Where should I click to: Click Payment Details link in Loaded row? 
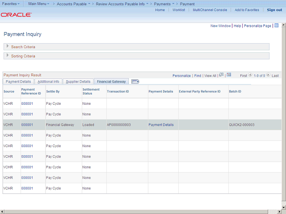click(x=161, y=125)
